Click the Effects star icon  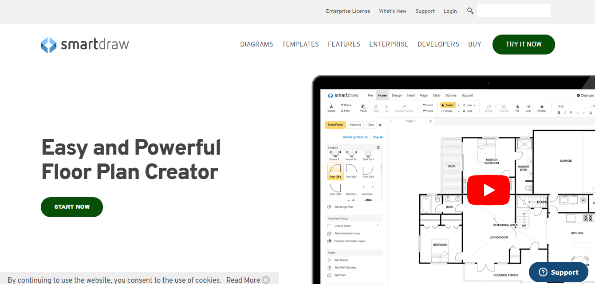[x=541, y=108]
